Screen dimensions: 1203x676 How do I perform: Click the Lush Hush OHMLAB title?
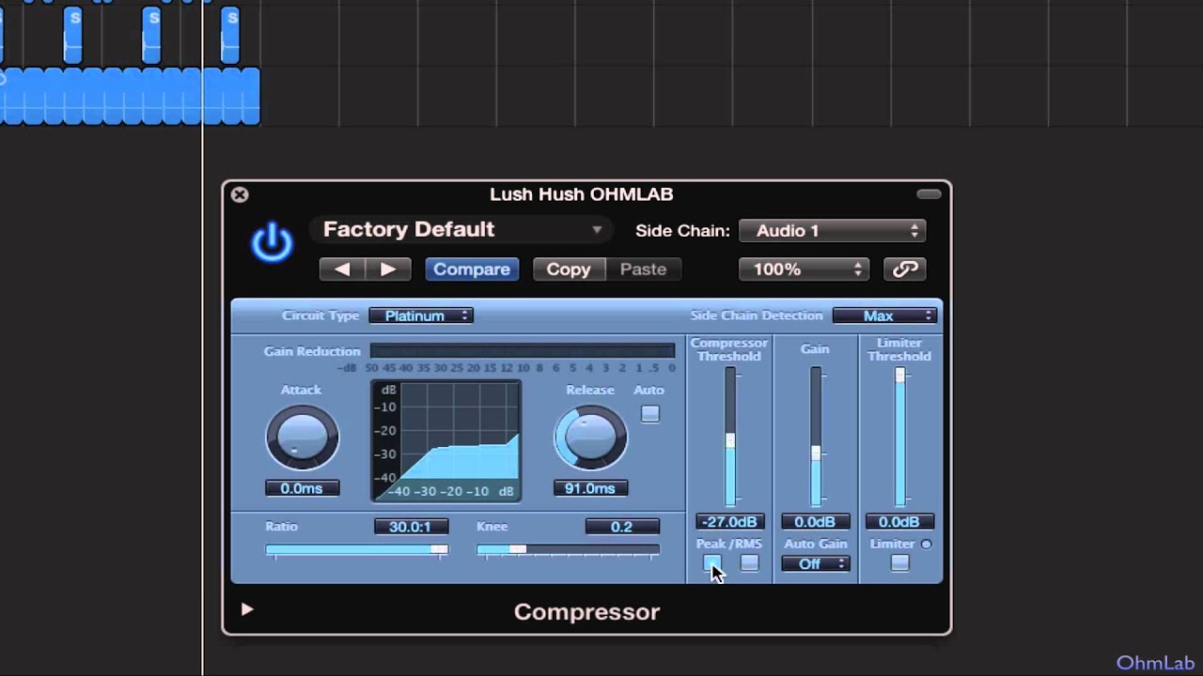coord(581,194)
